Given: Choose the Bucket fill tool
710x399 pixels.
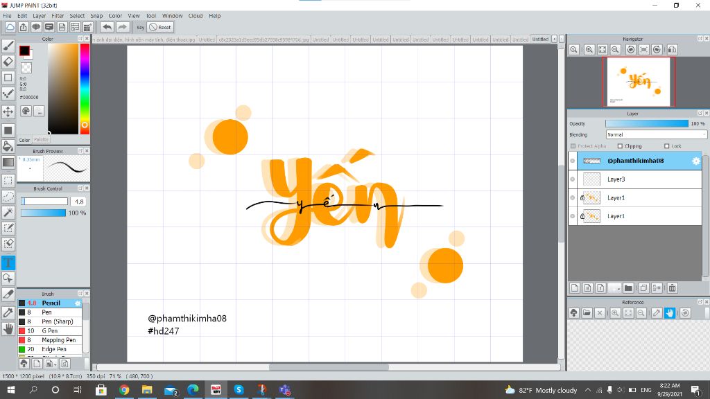Looking at the screenshot, I should click(x=8, y=146).
